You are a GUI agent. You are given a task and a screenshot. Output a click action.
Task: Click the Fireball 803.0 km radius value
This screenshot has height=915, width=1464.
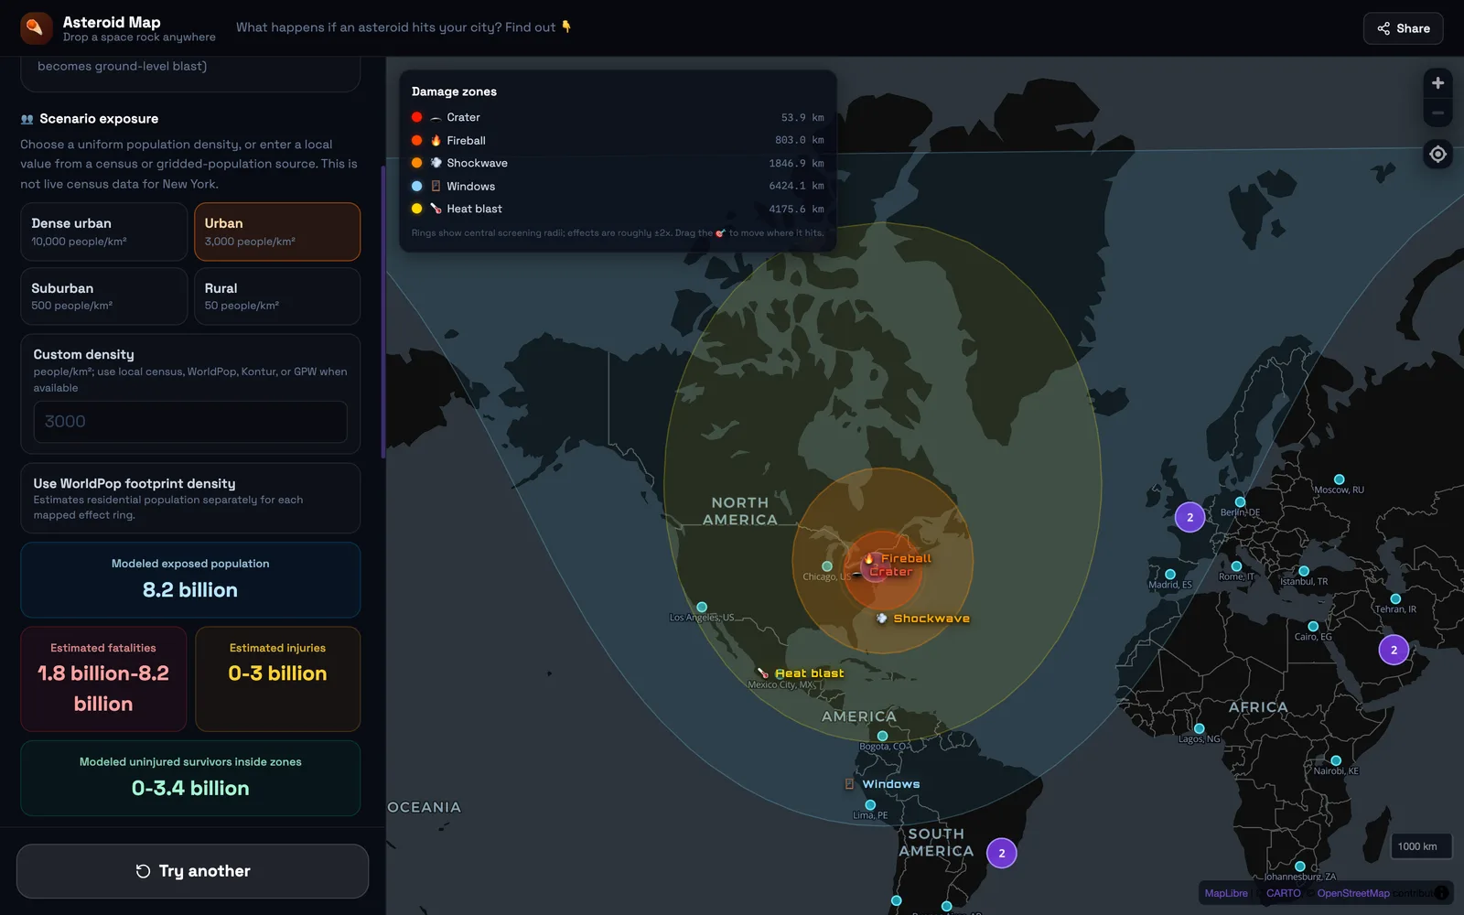click(799, 140)
